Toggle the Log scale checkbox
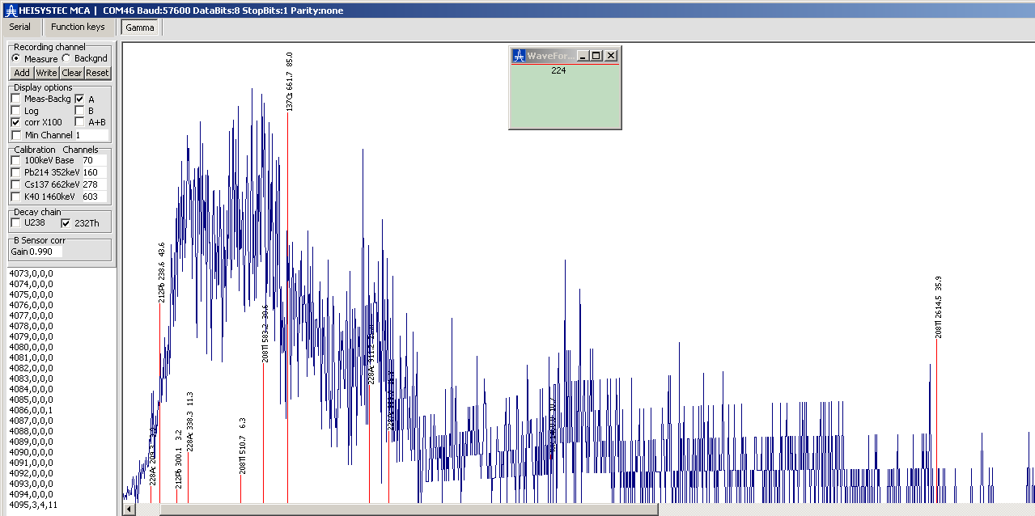The height and width of the screenshot is (516, 1035). coord(16,111)
